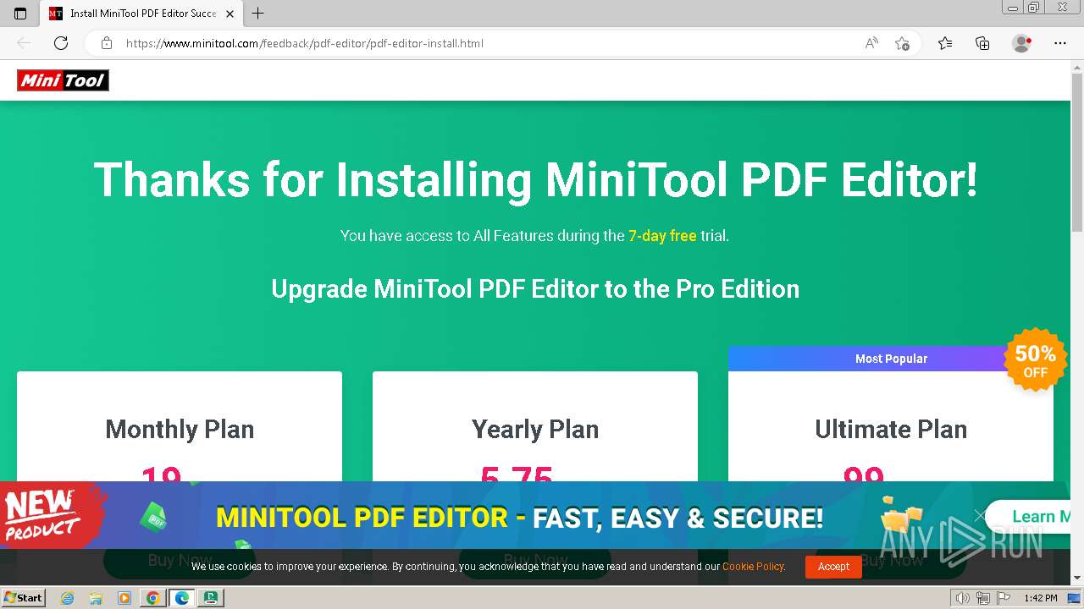Add this page to favorites star icon
This screenshot has height=609, width=1084.
point(902,43)
